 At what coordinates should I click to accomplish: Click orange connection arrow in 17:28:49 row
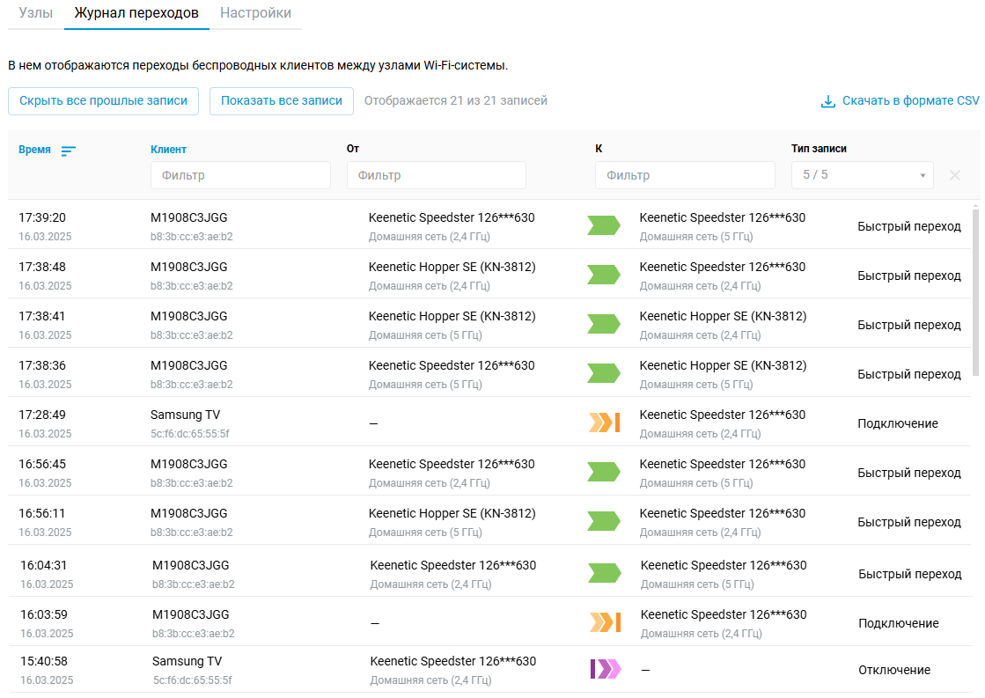[605, 423]
